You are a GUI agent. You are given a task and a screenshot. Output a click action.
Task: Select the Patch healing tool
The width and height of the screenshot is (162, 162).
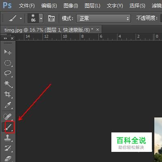pos(8,116)
